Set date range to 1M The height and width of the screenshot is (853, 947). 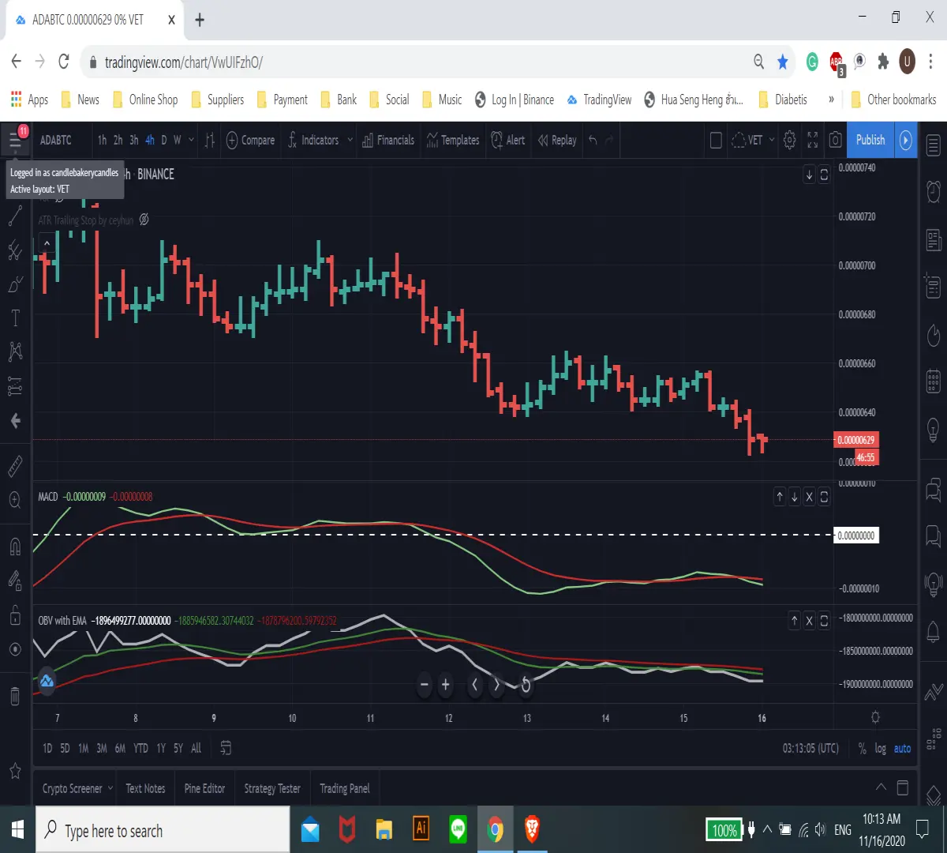tap(83, 748)
